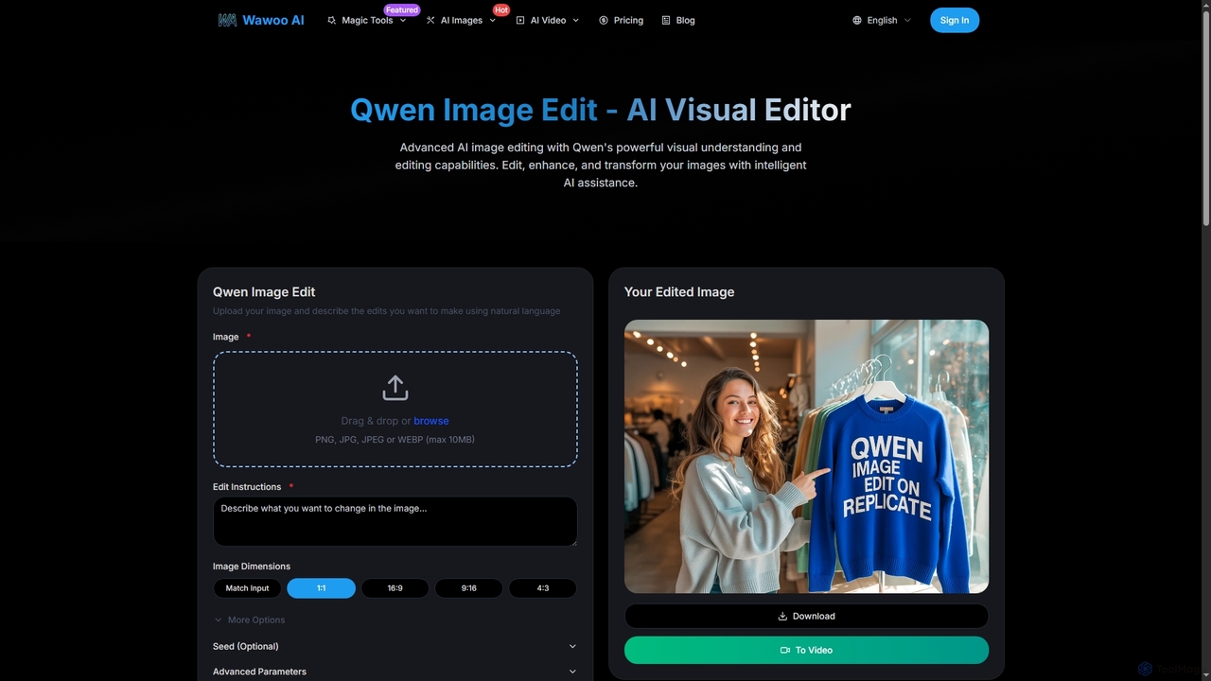Click the download icon on Download button
1211x681 pixels.
[x=782, y=616]
